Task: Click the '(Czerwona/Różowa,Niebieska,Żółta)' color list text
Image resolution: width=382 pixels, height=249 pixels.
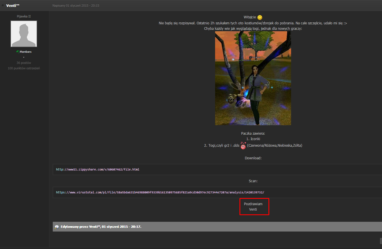Action: (x=275, y=146)
